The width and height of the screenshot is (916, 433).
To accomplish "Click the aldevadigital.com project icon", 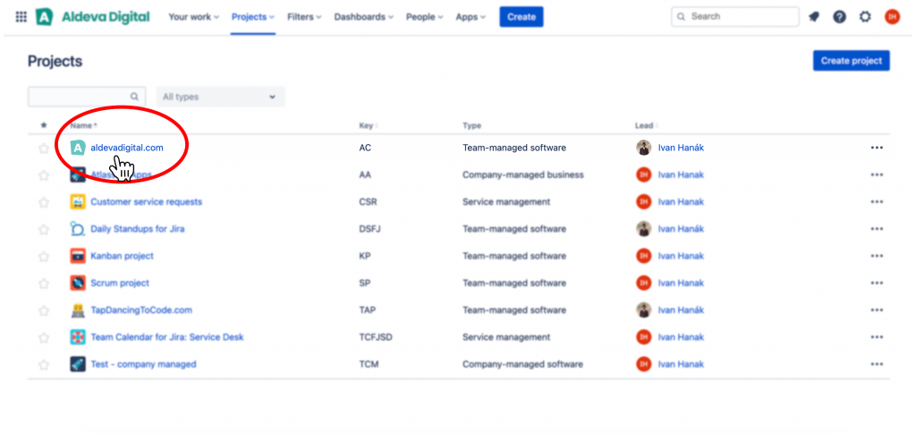I will tap(78, 148).
